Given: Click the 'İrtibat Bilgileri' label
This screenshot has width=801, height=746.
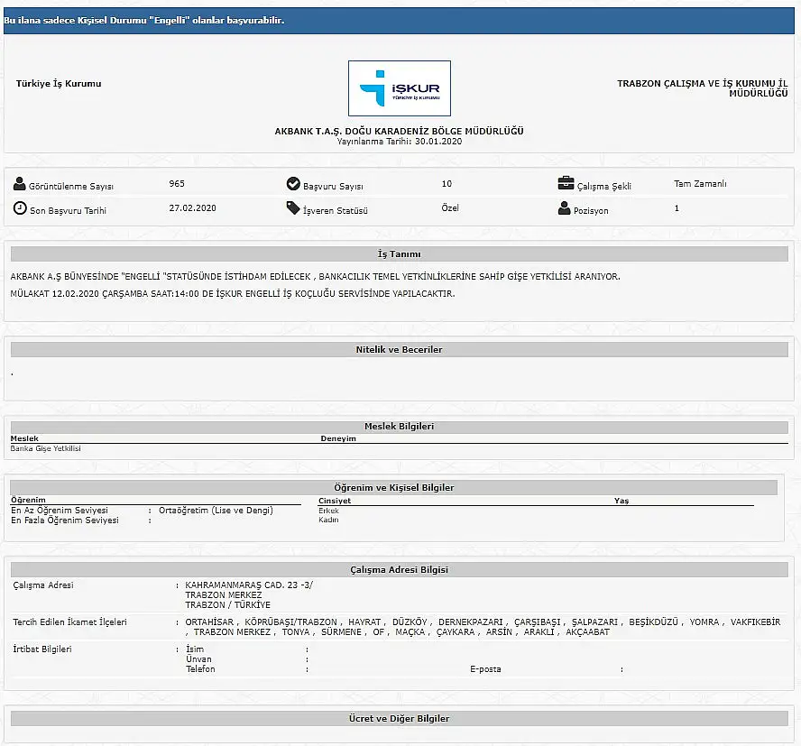Looking at the screenshot, I should 42,649.
